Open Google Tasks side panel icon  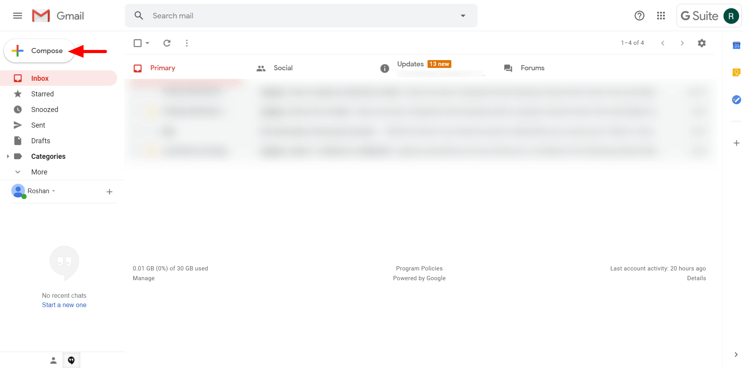point(736,100)
